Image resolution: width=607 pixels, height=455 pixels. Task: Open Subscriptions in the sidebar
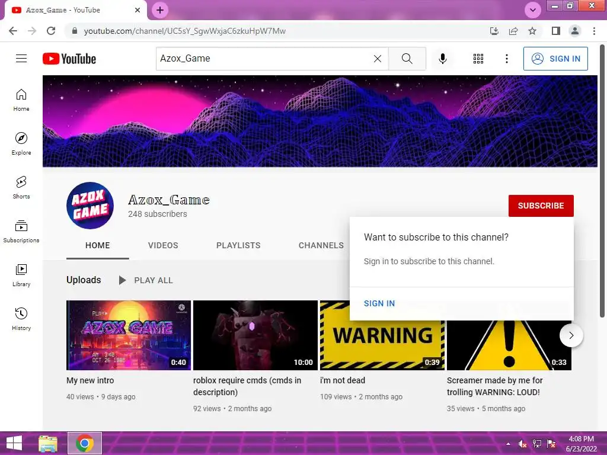click(x=21, y=232)
